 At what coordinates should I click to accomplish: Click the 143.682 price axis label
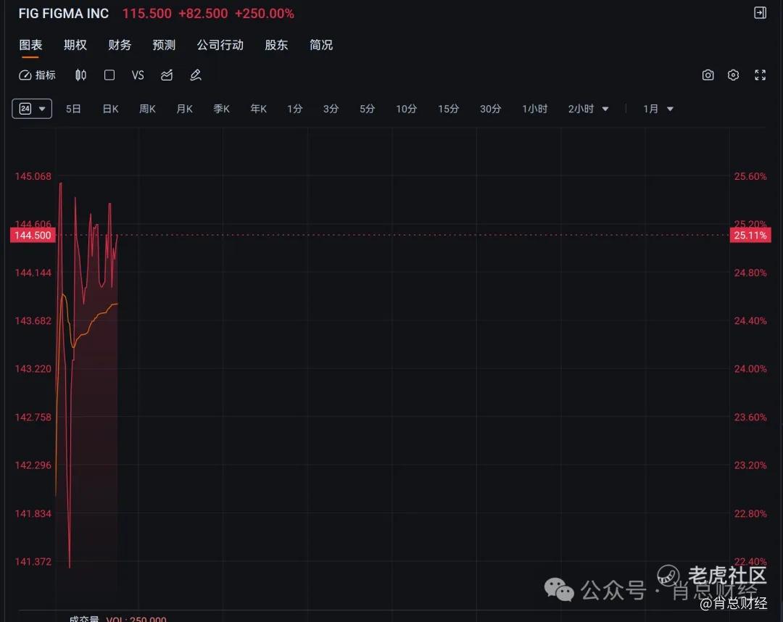point(33,320)
